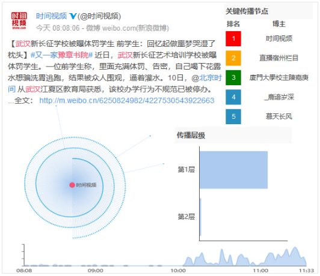Click the blue verified V badge

click(73, 16)
